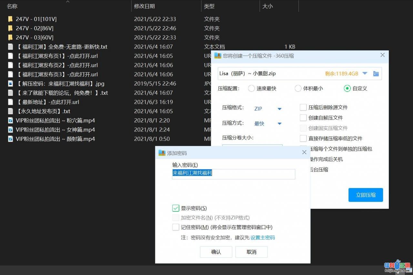Select the 体积最小 compression preset
Screen dimensions: 413x275
[x=298, y=88]
